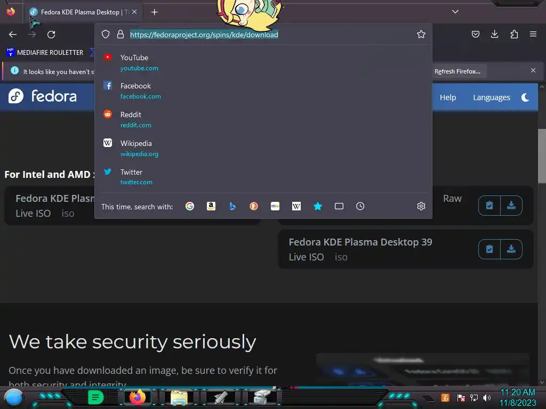Viewport: 546px width, 409px height.
Task: Open tracking protection shield icon
Action: point(106,34)
